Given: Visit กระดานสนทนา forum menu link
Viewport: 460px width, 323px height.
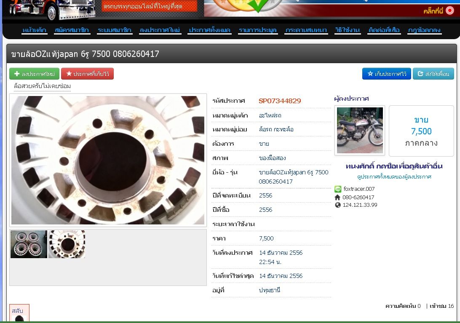Looking at the screenshot, I should click(x=306, y=30).
